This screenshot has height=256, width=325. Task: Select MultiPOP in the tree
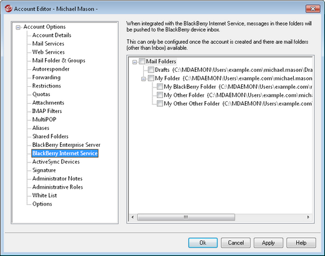click(44, 119)
